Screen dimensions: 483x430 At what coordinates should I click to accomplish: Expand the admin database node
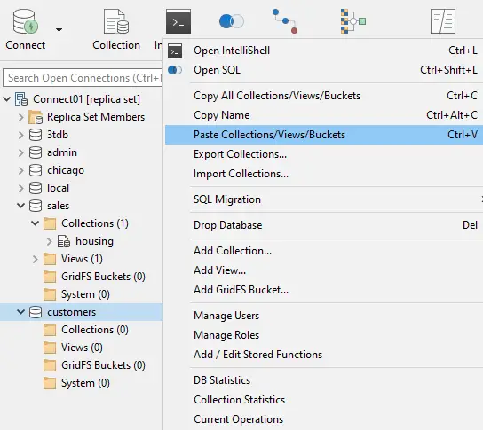20,152
